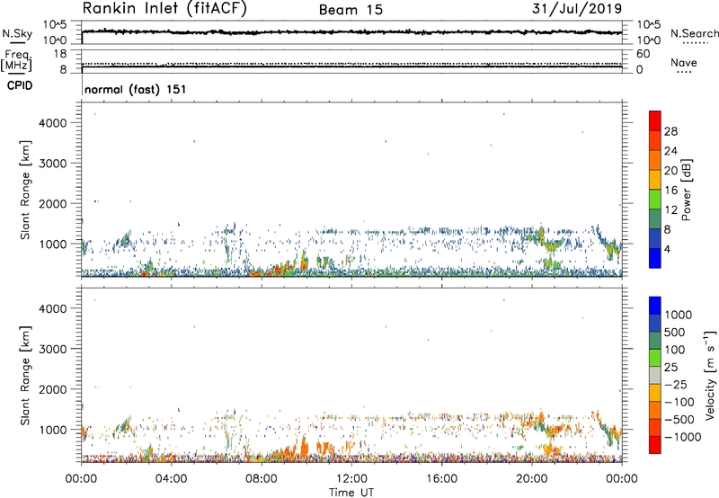Click the '1000' tick on the Velocity scale
This screenshot has height=498, width=719.
point(679,315)
